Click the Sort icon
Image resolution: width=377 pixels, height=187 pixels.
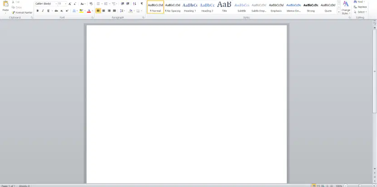tap(135, 4)
